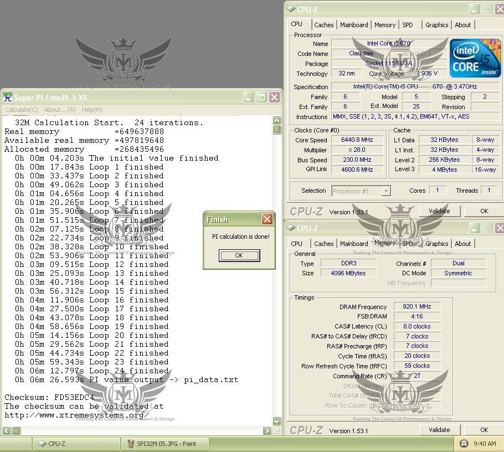Click the Code Name value Clarkdale

click(x=361, y=53)
